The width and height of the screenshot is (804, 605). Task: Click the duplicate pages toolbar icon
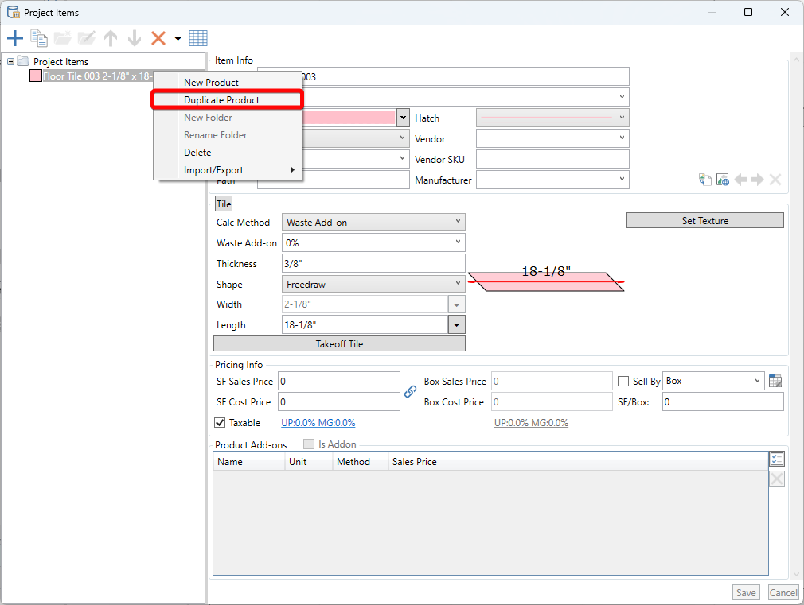[x=38, y=38]
